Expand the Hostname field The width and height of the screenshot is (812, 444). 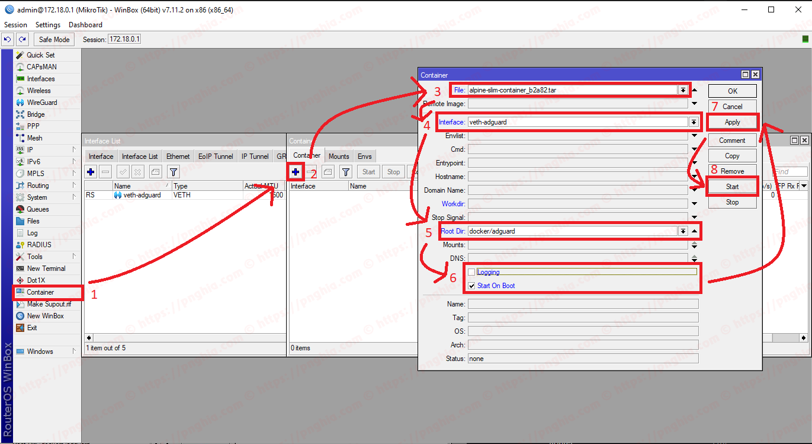click(694, 177)
